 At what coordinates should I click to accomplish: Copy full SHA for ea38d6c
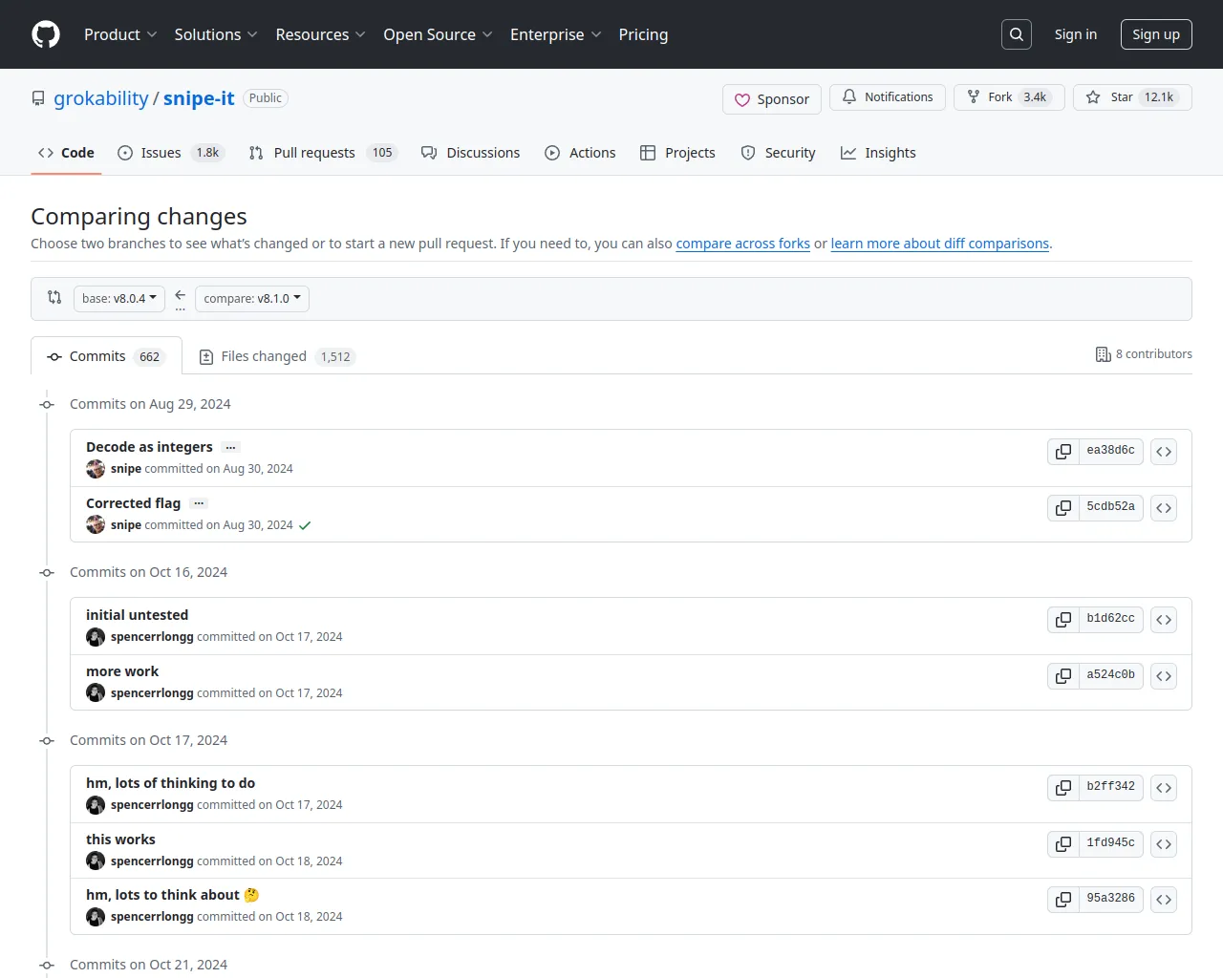1063,451
